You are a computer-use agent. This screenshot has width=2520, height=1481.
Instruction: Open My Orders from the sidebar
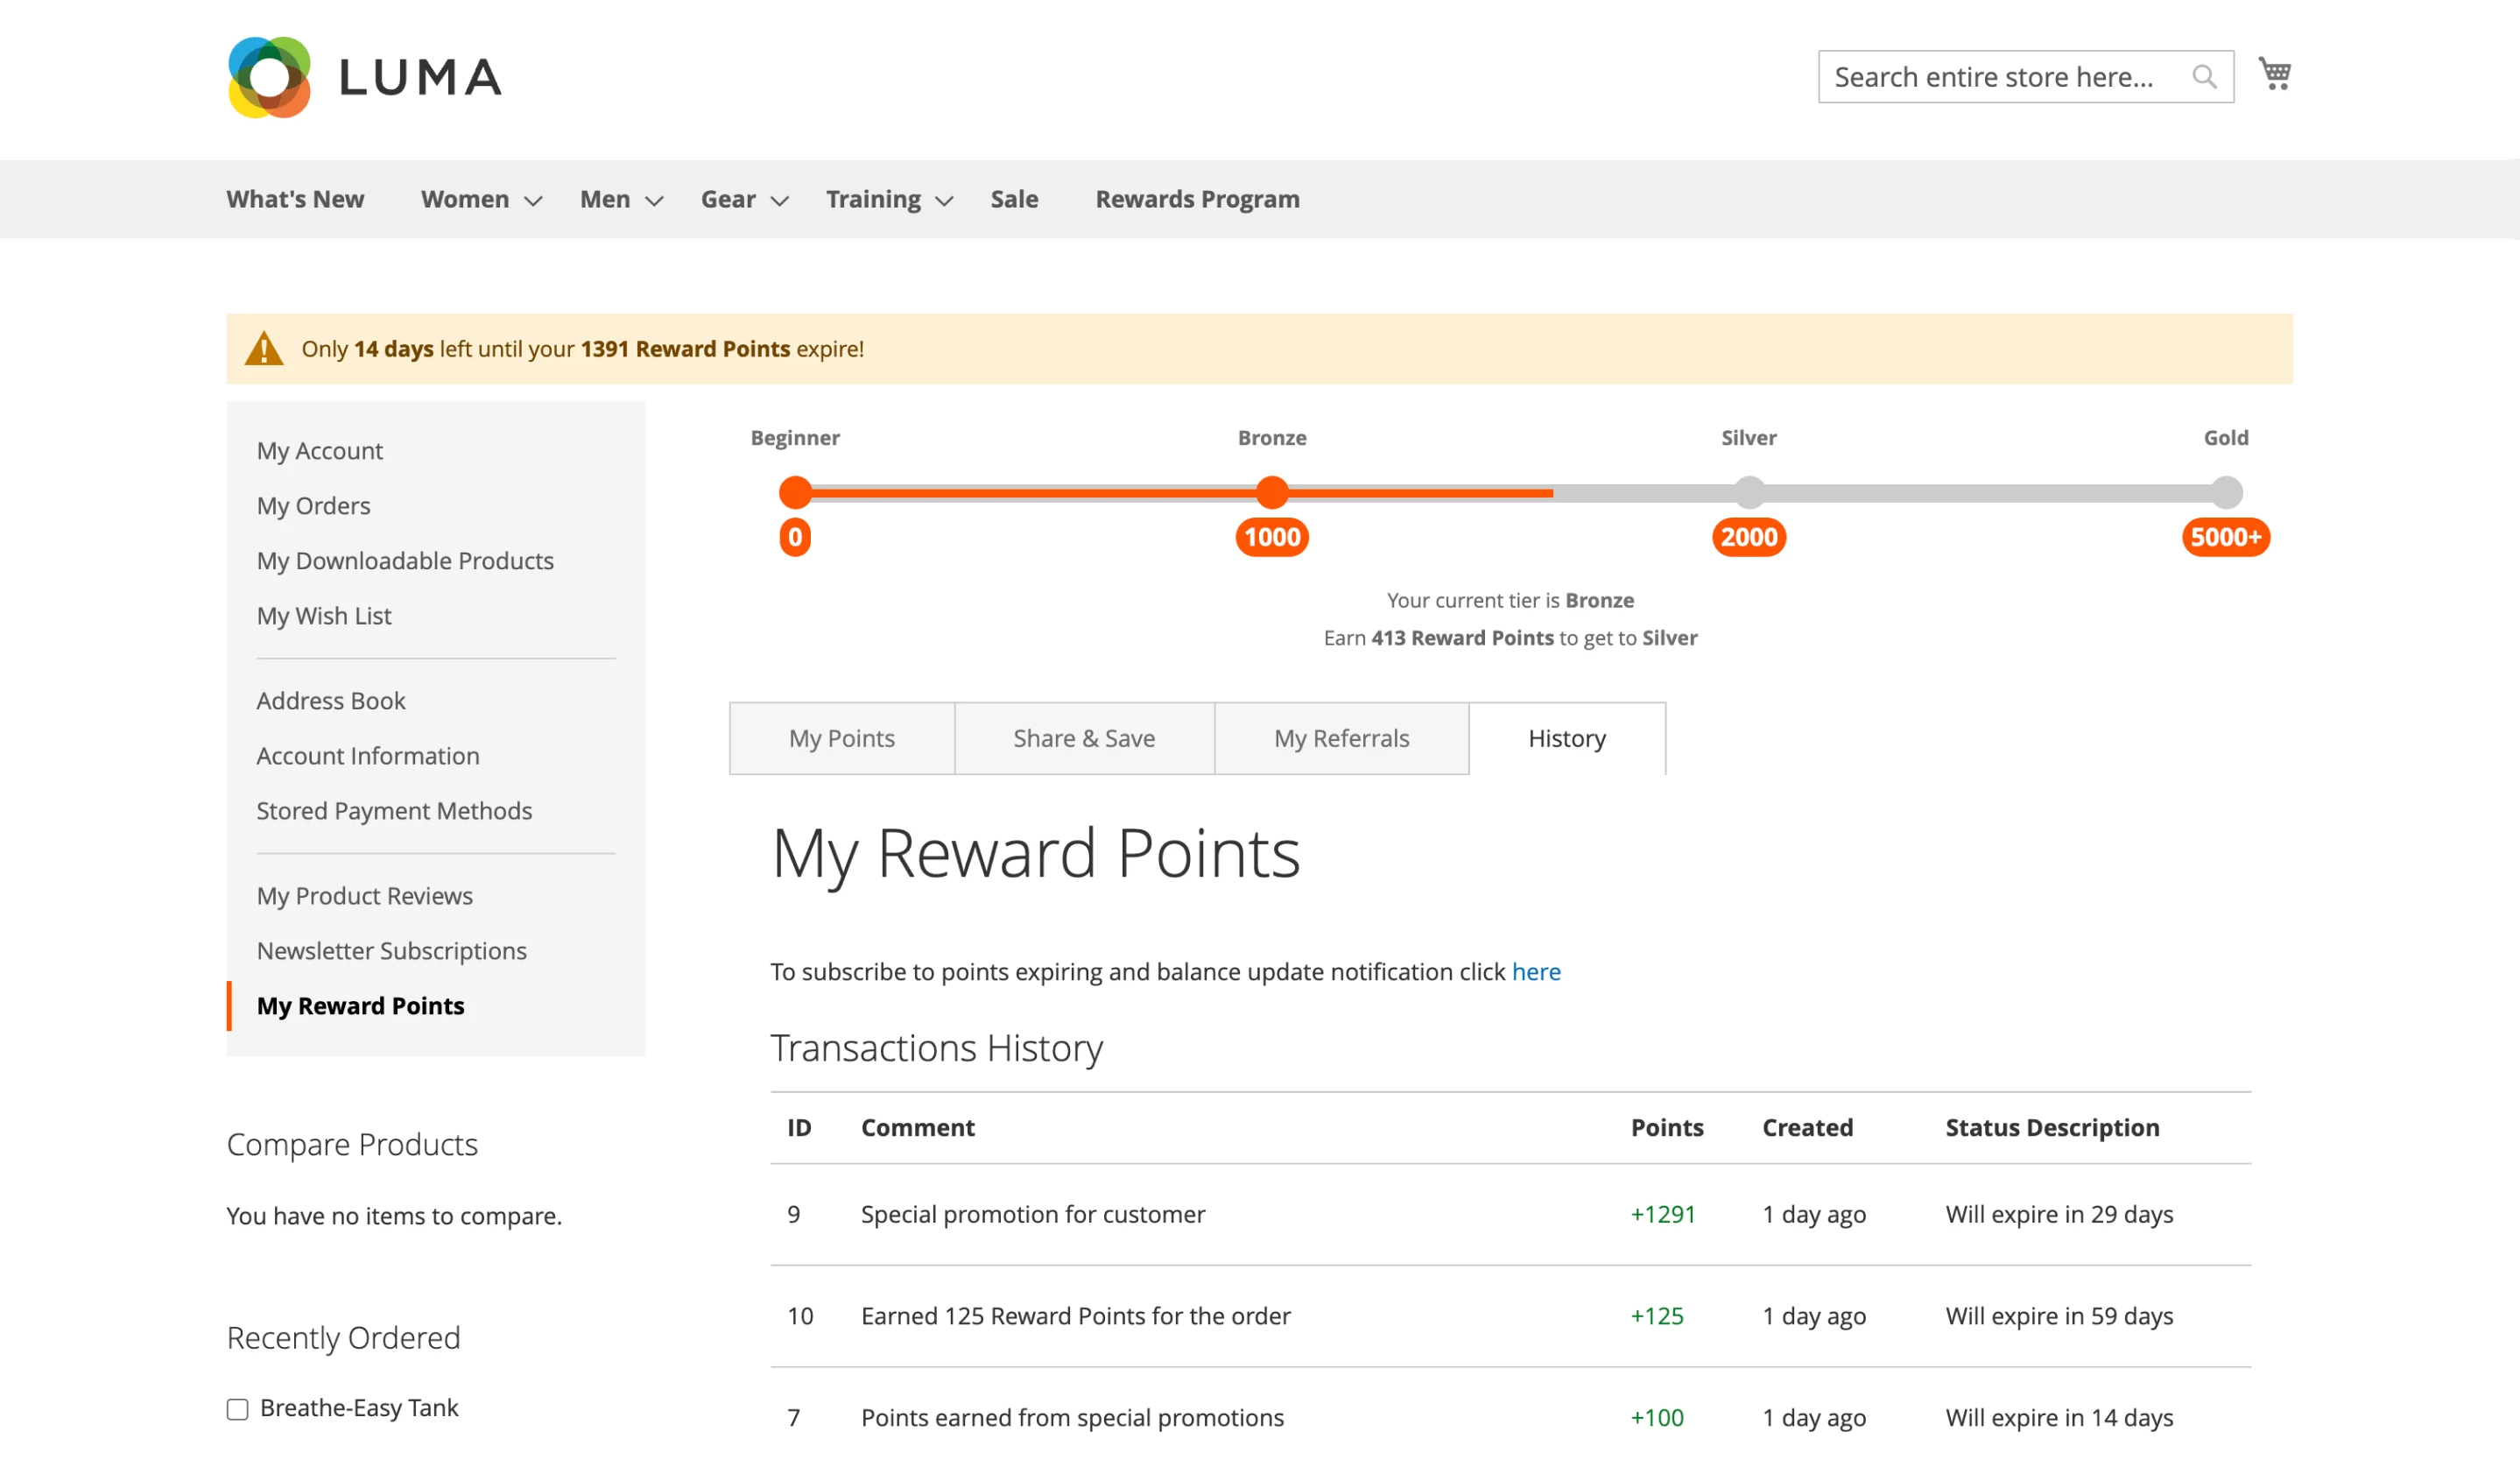pyautogui.click(x=314, y=505)
